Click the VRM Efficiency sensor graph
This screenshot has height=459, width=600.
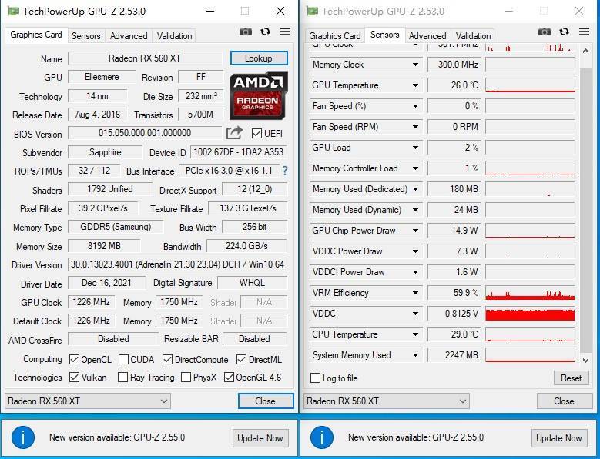[x=530, y=293]
